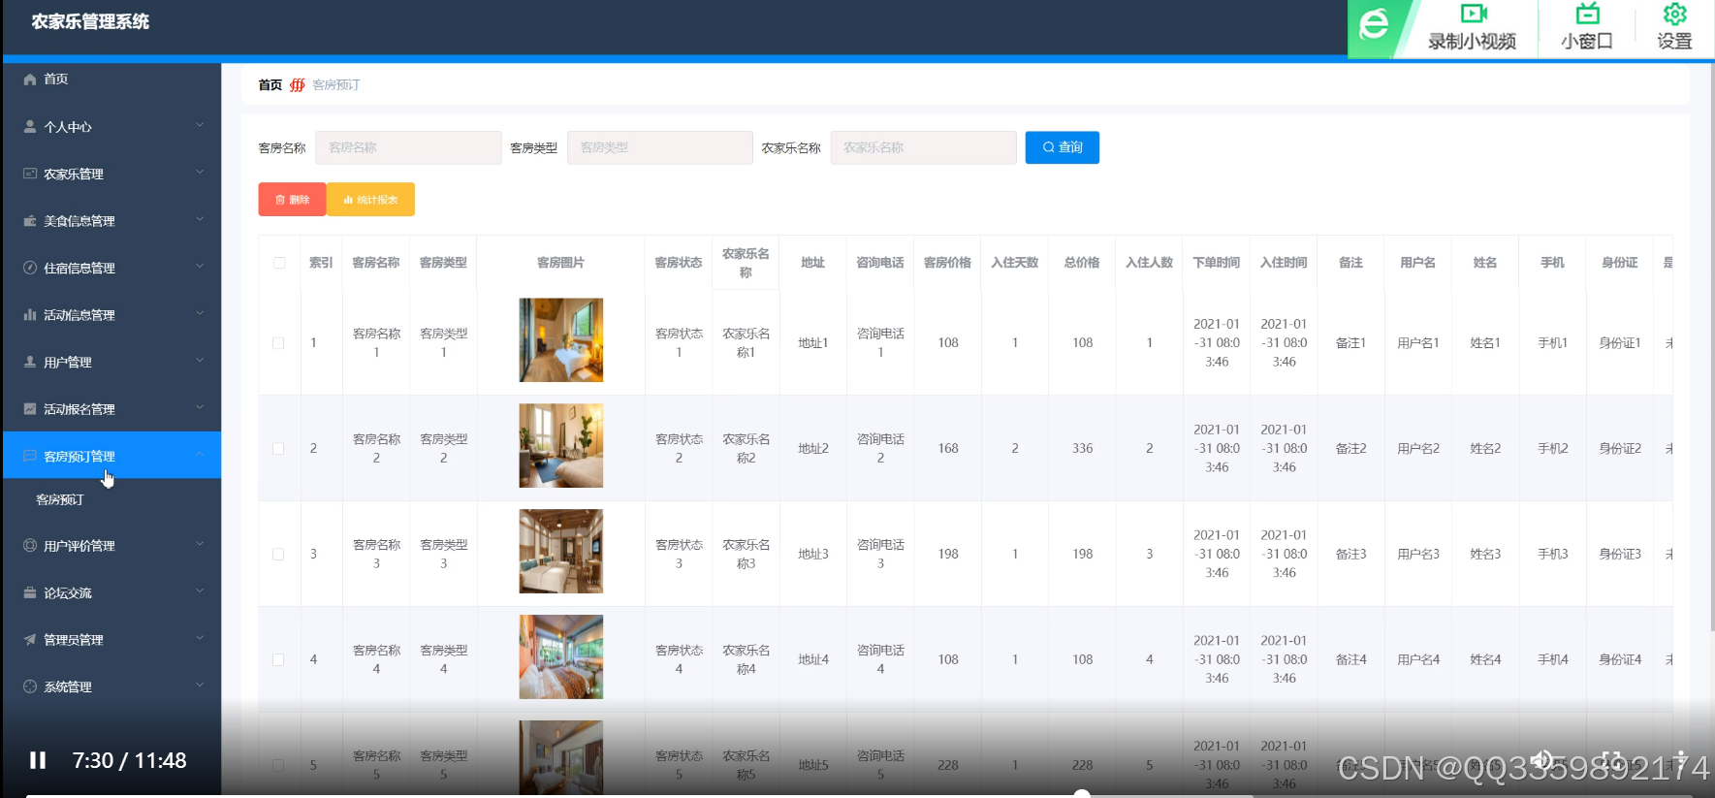Click the home icon beside 首页 in sidebar
The image size is (1715, 798).
point(30,80)
